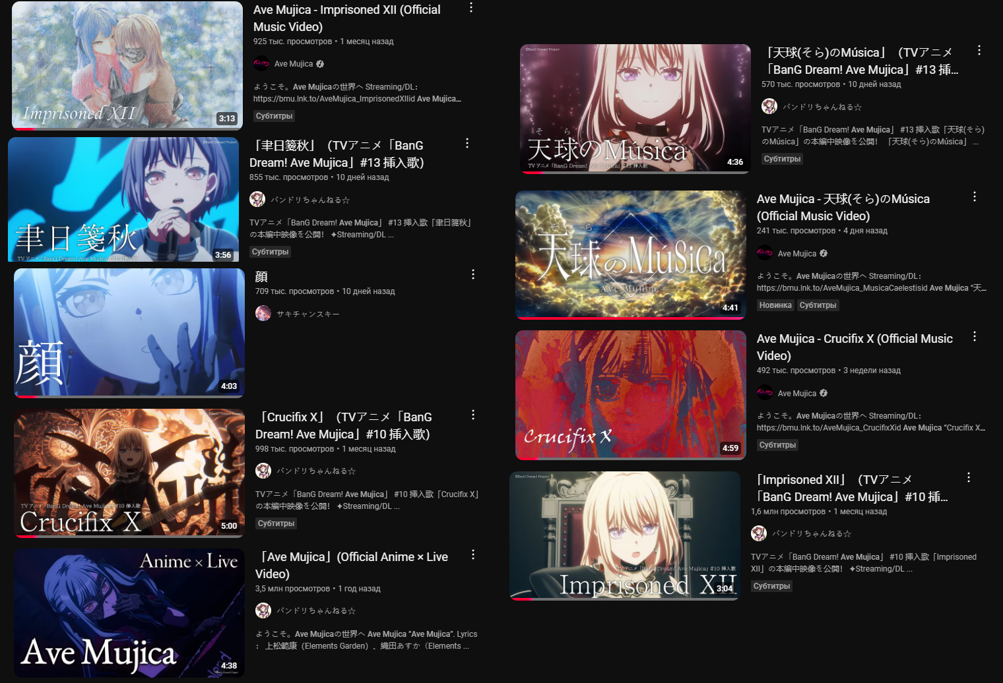Click Новинка badge on 天球のMúsica Music Video

[x=775, y=305]
